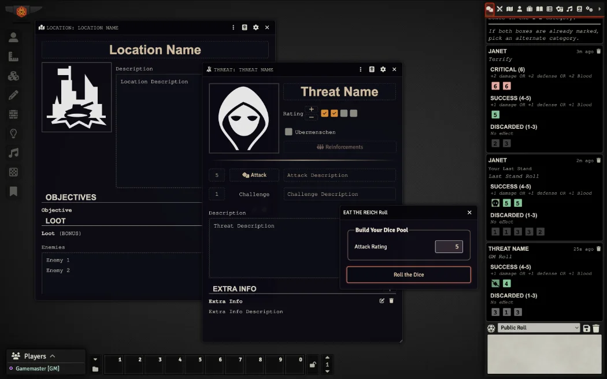The image size is (607, 379).
Task: Open the Chat Messages sidebar tab
Action: (x=490, y=9)
